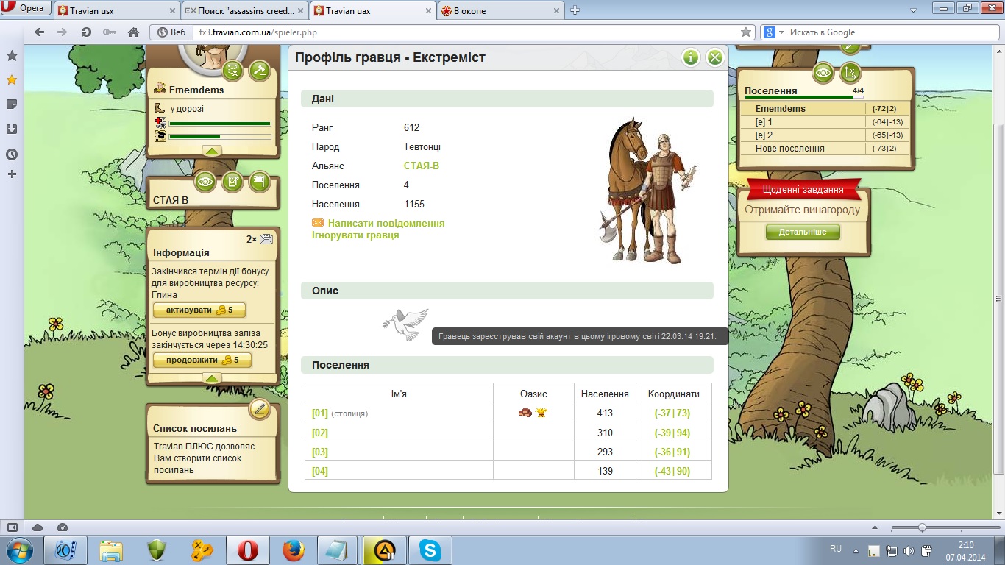Open Windows Explorer from taskbar
Screen dimensions: 1005x565
click(x=111, y=550)
